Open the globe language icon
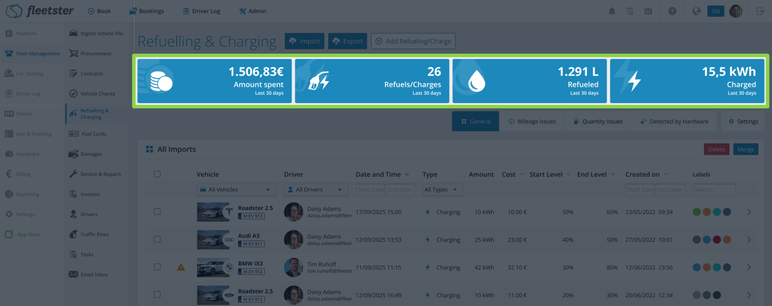The image size is (772, 306). click(696, 11)
